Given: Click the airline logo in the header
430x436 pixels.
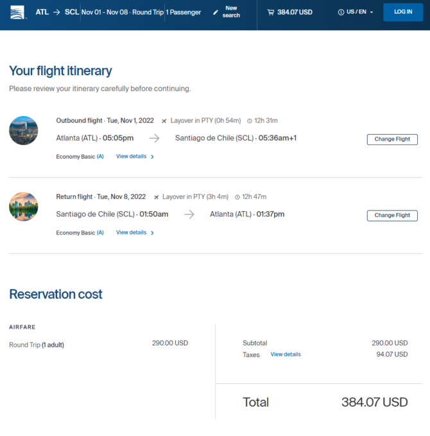Looking at the screenshot, I should pos(18,12).
